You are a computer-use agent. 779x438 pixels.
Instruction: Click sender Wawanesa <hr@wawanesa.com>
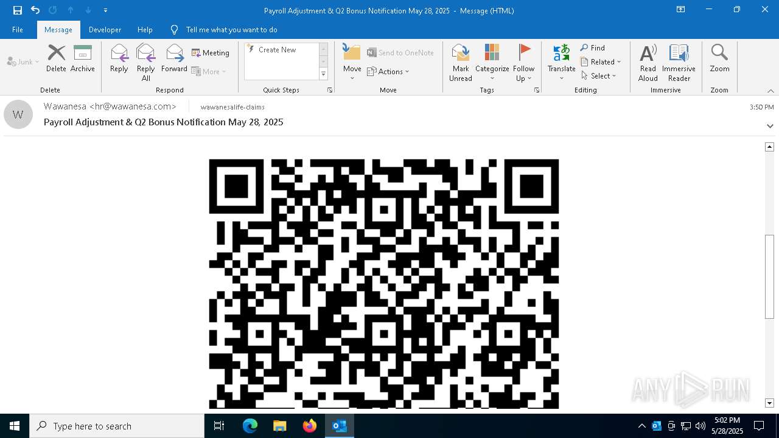[110, 106]
